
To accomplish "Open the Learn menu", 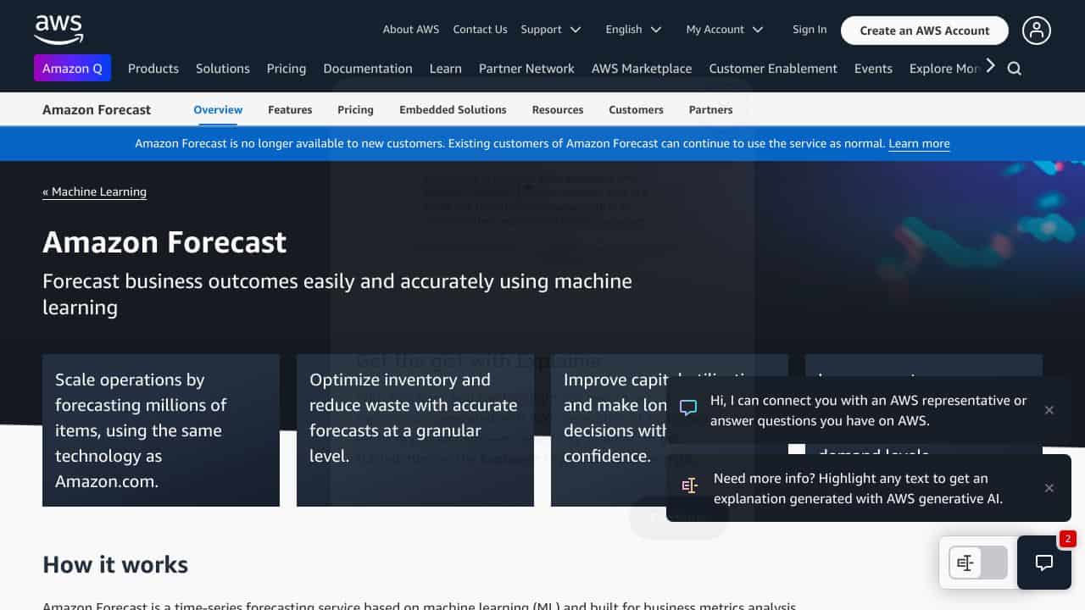I will [x=446, y=69].
